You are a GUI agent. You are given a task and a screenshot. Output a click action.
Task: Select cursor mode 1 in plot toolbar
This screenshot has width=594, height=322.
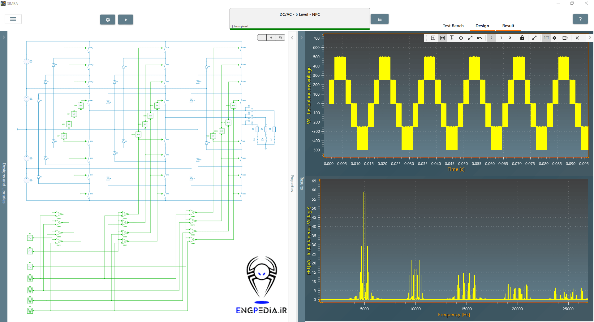501,38
